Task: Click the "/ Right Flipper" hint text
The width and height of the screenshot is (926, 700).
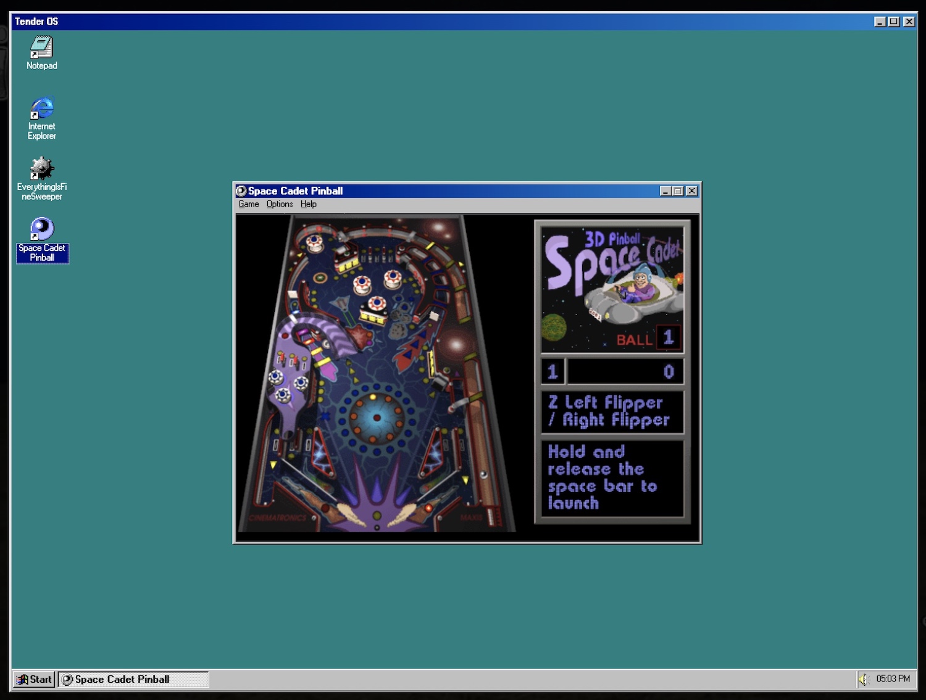Action: pyautogui.click(x=609, y=420)
